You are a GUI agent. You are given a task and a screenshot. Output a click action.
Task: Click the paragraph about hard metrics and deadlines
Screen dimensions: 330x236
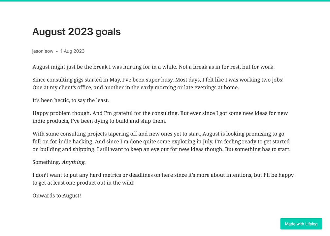[163, 179]
